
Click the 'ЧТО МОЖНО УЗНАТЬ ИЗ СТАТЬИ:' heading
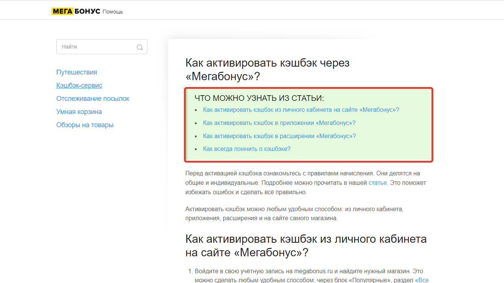pos(259,98)
